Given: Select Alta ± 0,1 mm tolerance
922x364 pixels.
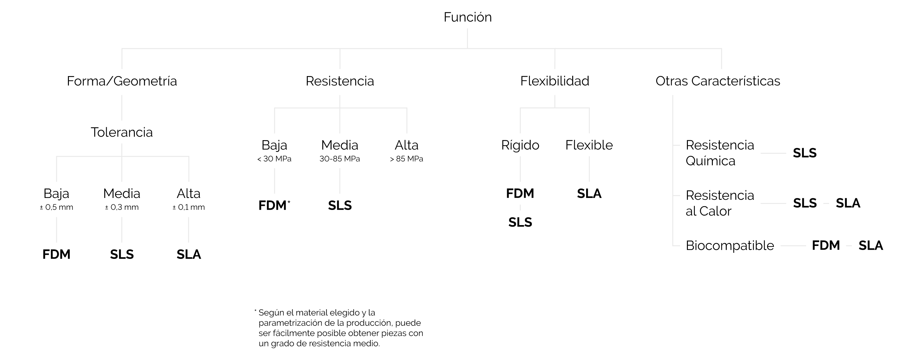Looking at the screenshot, I should (x=189, y=199).
